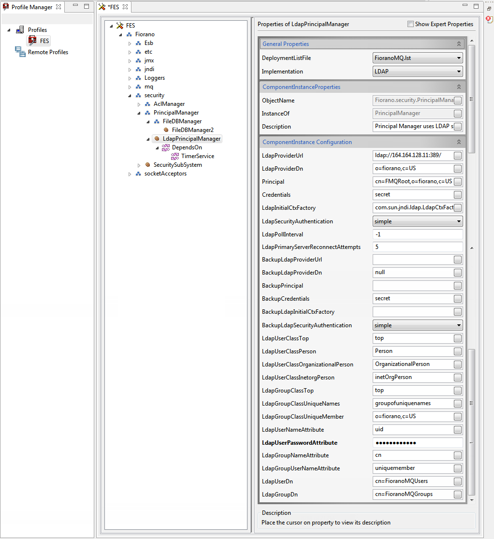
Task: Click the FileDBManager2 component icon
Action: [166, 130]
